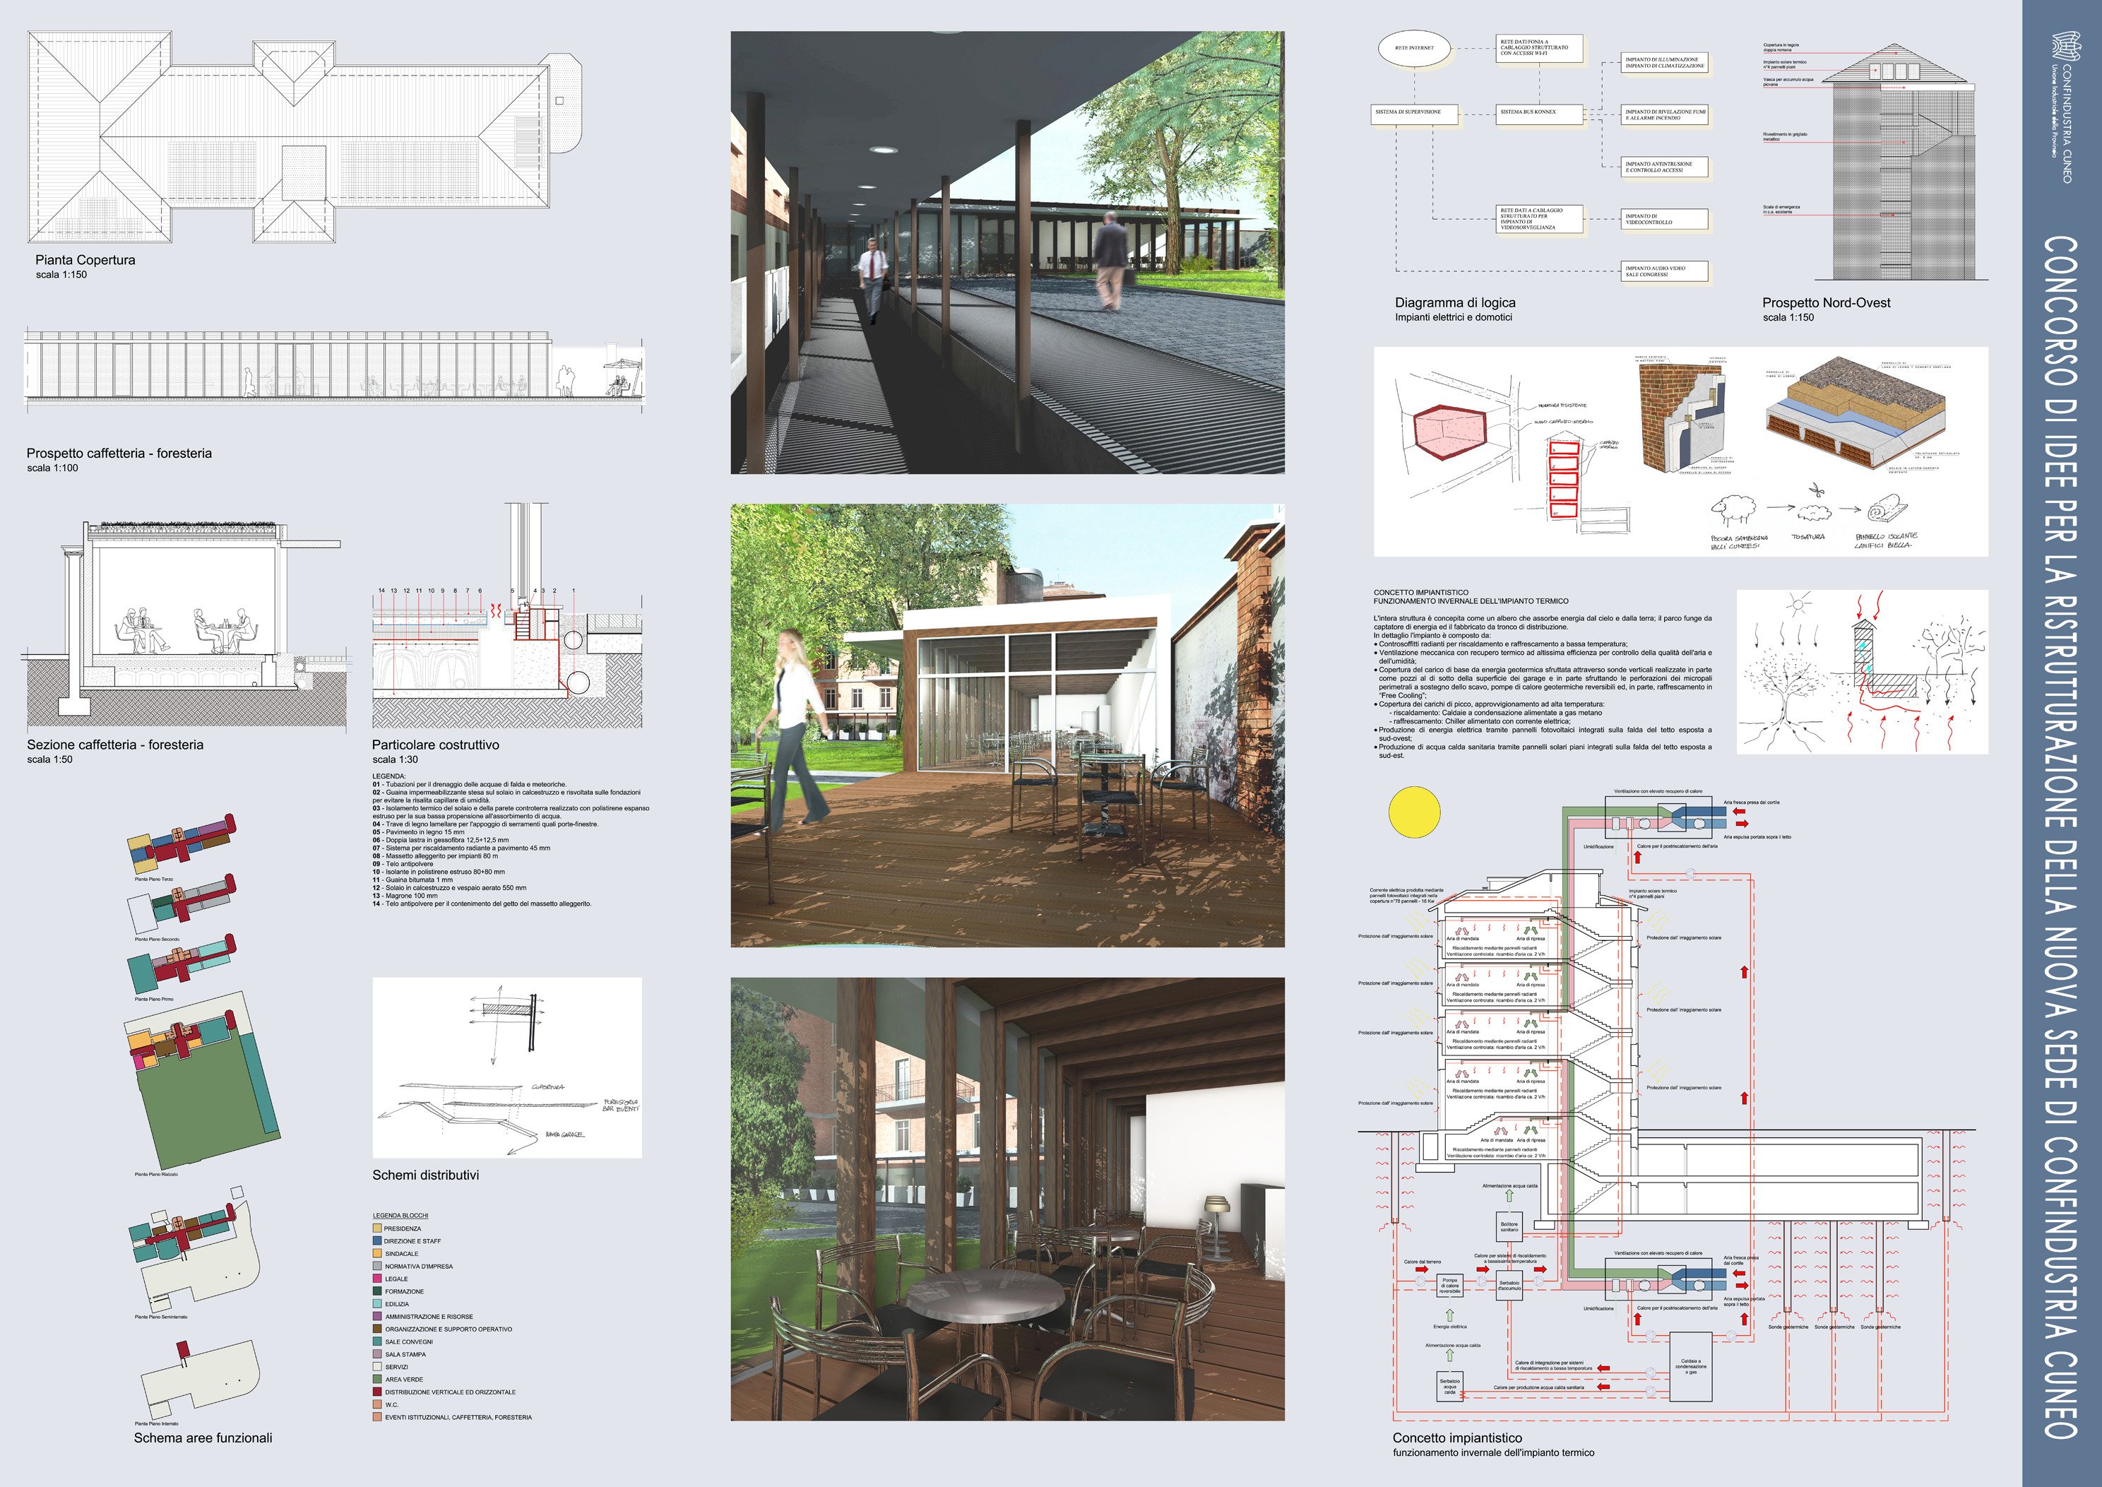Click the RETE DATI/FONIA A CABLAGGIO STRUTTURATO box
2102x1487 pixels.
pos(1540,49)
